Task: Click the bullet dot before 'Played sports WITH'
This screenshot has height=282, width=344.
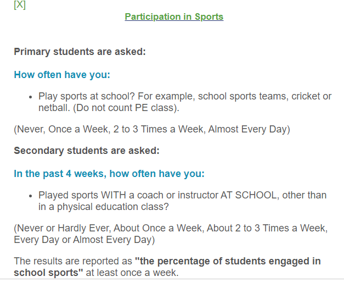Action: pyautogui.click(x=31, y=196)
